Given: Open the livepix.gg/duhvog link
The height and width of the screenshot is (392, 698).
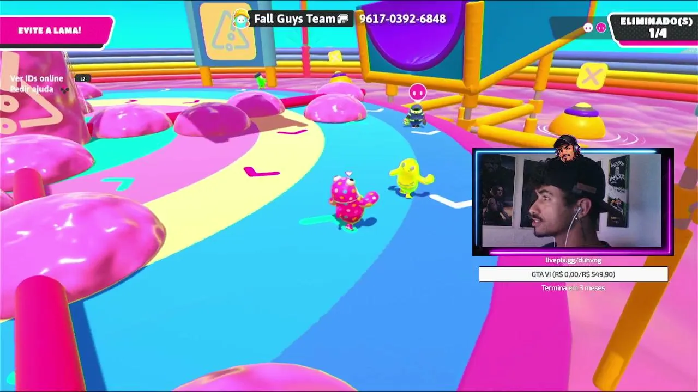Looking at the screenshot, I should click(x=573, y=260).
